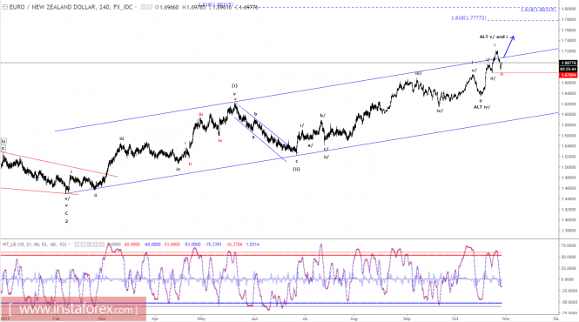Remove the WT_LB indicator with the X icon

pyautogui.click(x=102, y=244)
